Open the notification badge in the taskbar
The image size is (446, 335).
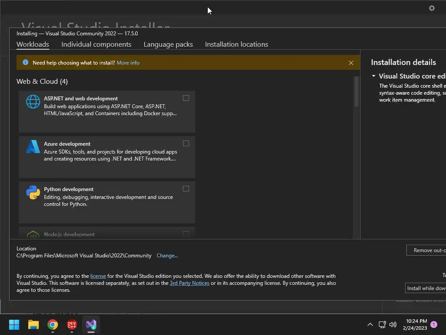pos(434,325)
